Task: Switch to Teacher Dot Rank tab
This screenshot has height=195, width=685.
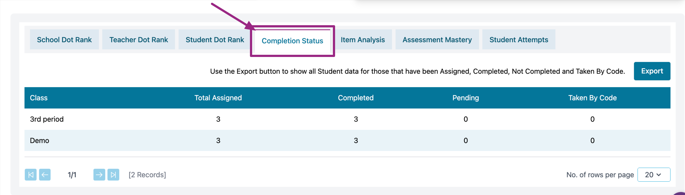Action: point(139,40)
